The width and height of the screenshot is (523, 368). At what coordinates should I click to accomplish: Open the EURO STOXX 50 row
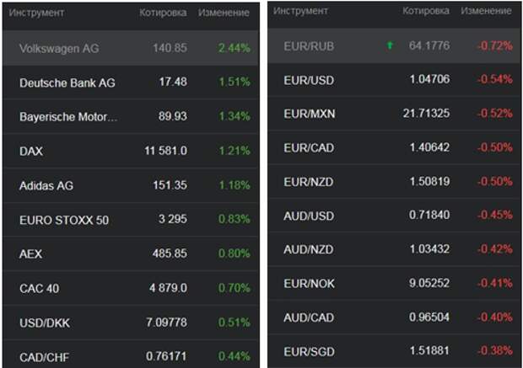131,220
